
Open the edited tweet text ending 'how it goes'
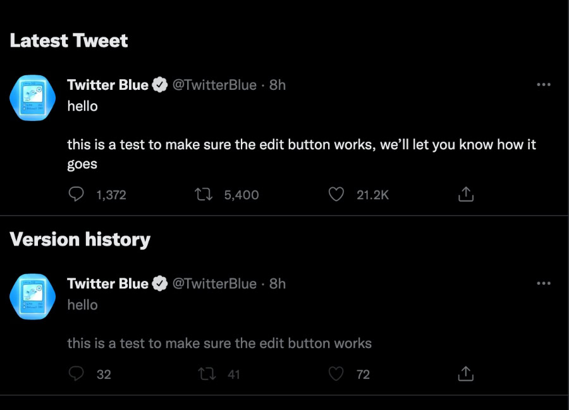click(301, 145)
